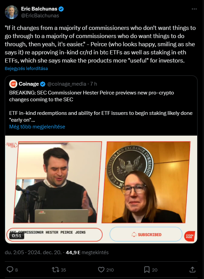Click the quoted post 7 h timestamp
204x279 pixels.
pos(94,84)
